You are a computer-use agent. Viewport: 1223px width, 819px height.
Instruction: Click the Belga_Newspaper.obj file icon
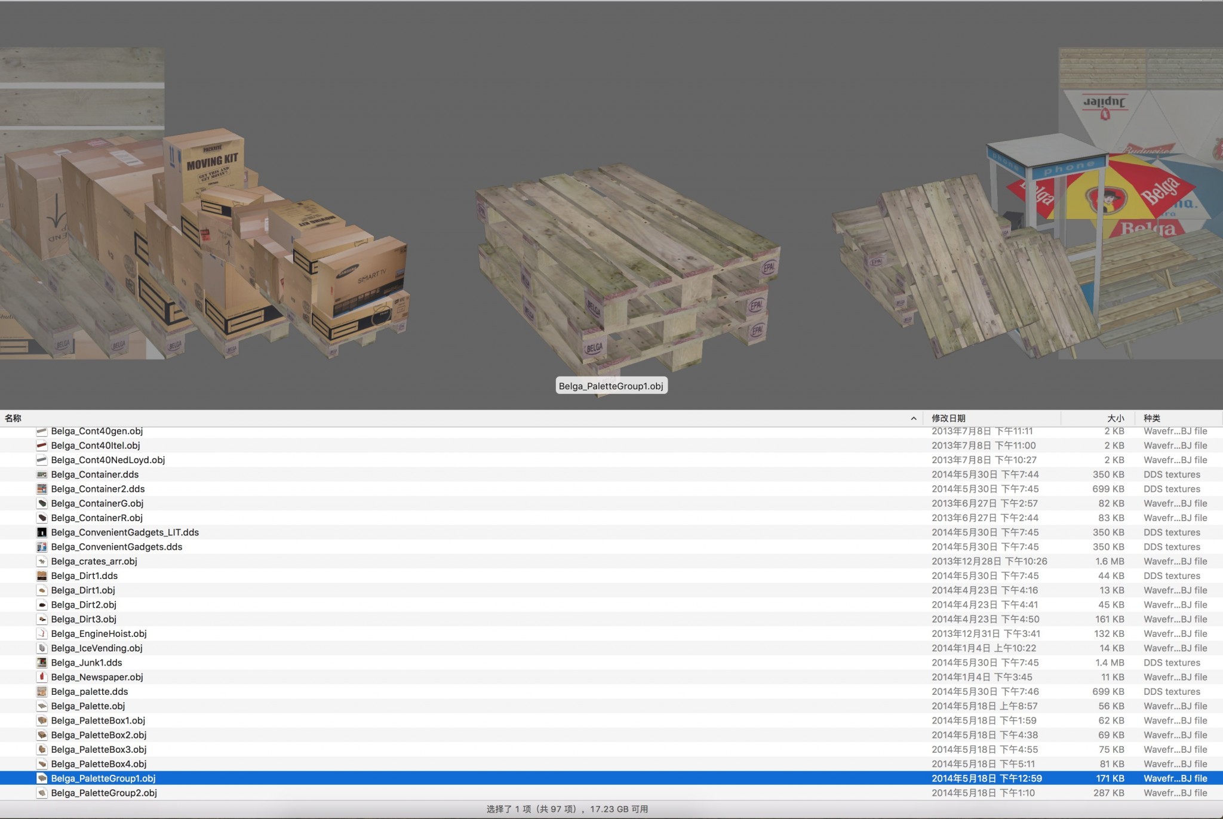click(42, 677)
